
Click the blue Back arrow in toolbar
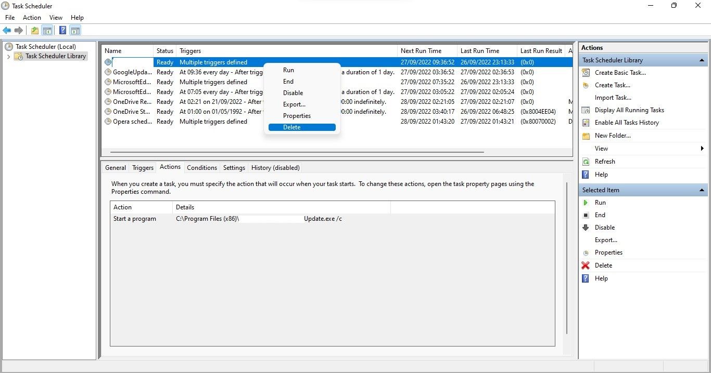7,31
